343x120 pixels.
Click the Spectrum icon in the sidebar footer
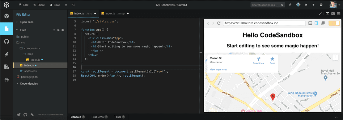(32, 114)
